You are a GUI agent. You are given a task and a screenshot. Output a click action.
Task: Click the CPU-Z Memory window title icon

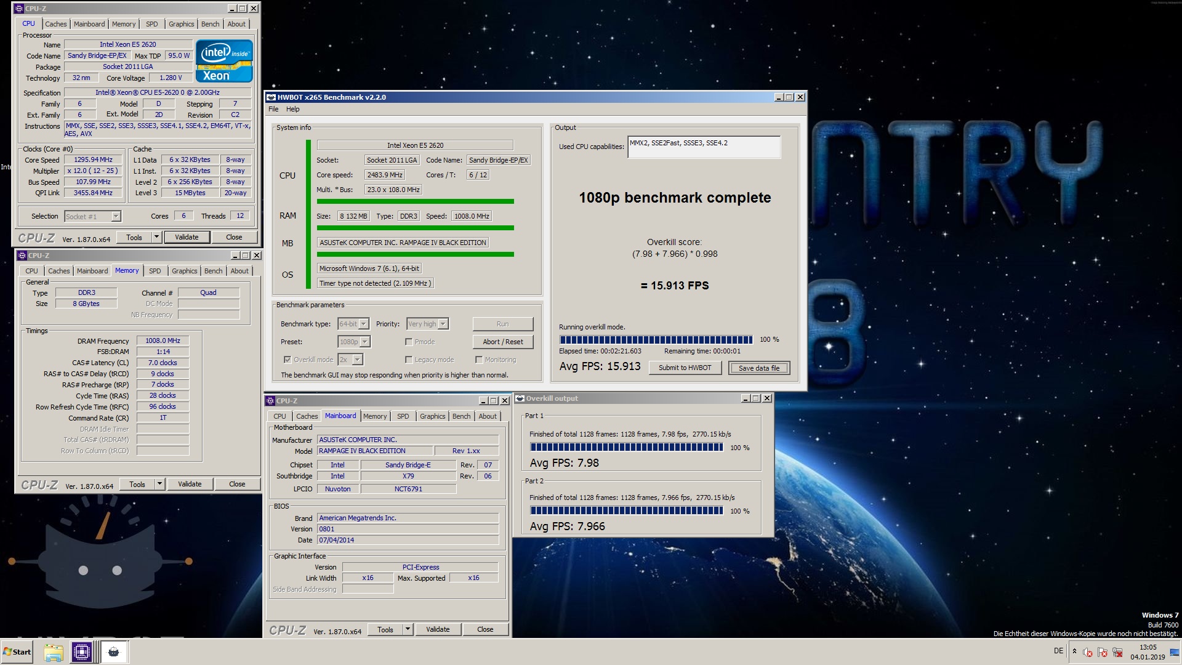coord(22,256)
